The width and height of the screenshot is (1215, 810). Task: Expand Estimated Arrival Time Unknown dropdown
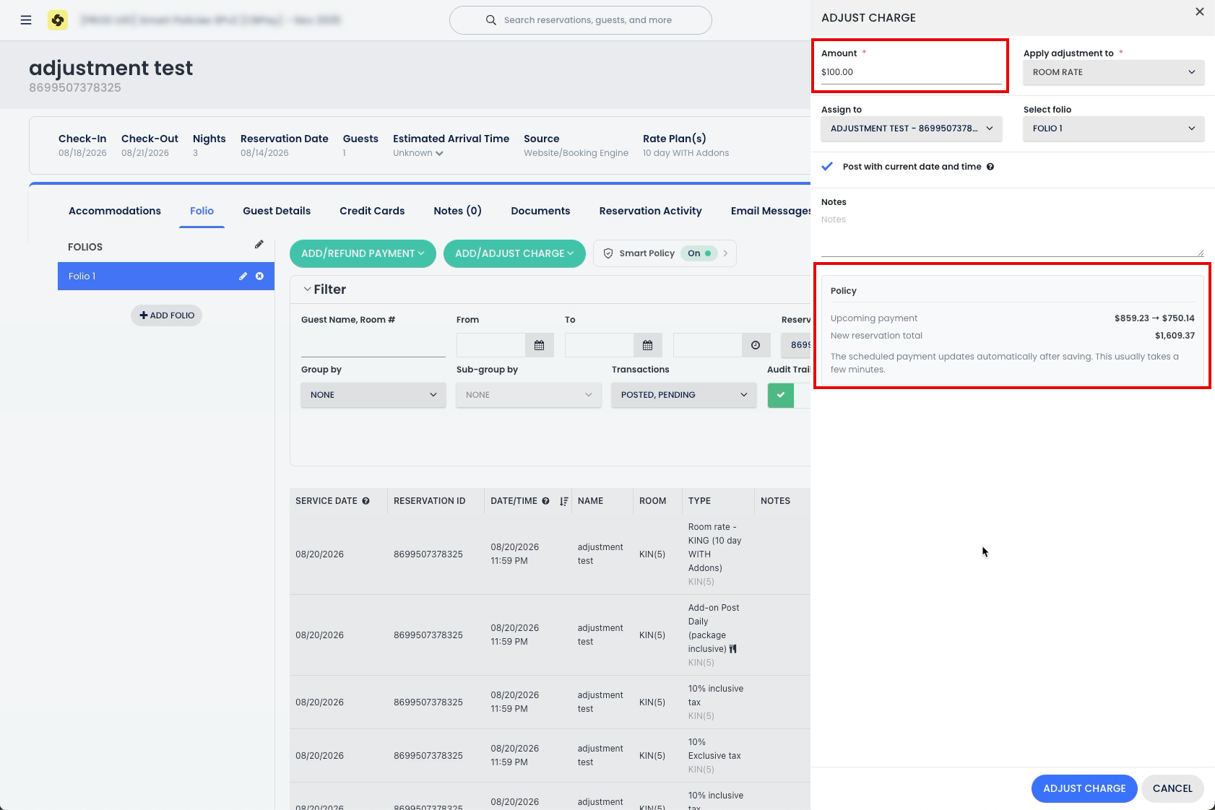[418, 153]
